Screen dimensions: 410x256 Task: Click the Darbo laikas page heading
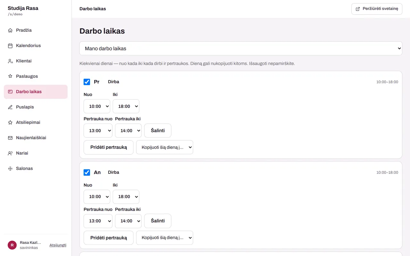click(102, 31)
